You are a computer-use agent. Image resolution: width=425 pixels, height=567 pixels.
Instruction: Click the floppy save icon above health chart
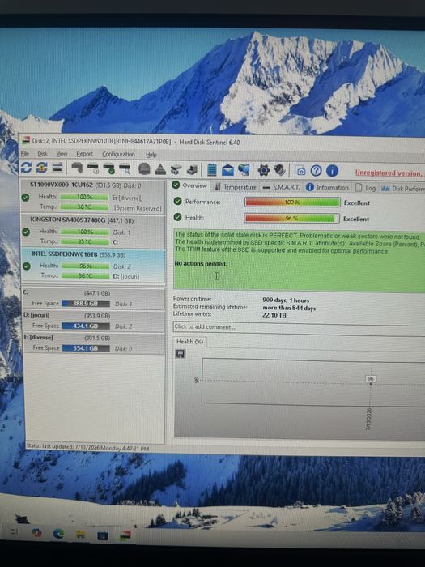(180, 354)
